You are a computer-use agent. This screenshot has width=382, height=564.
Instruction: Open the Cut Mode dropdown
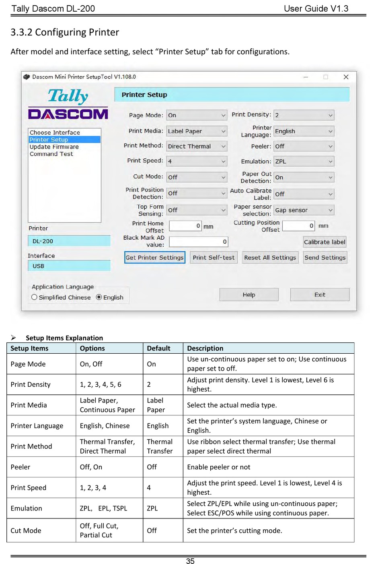197,177
